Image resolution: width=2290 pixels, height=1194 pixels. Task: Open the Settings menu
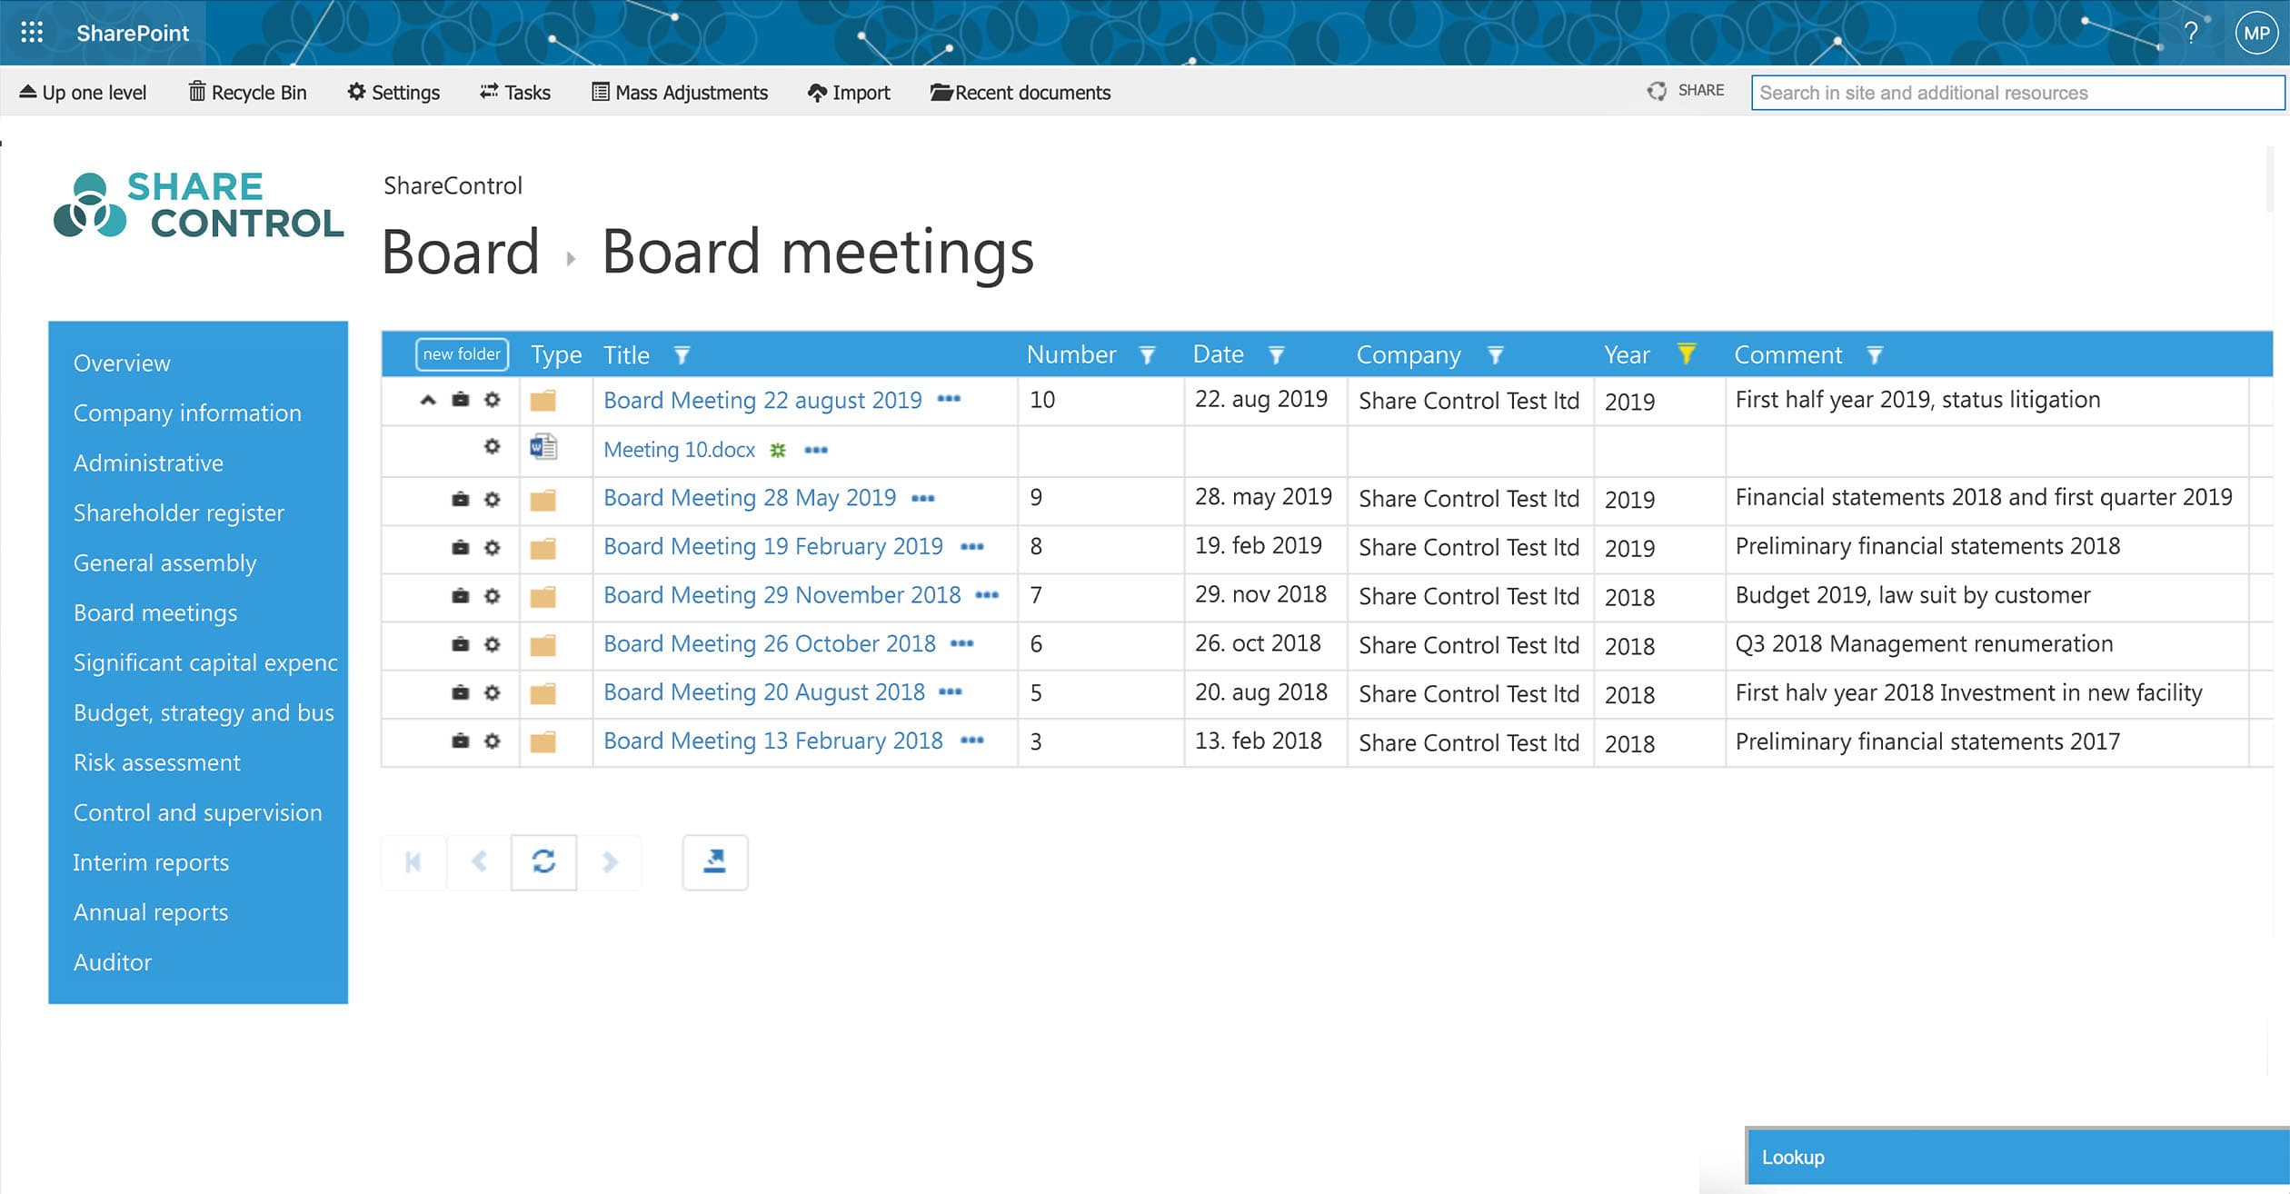pos(393,92)
